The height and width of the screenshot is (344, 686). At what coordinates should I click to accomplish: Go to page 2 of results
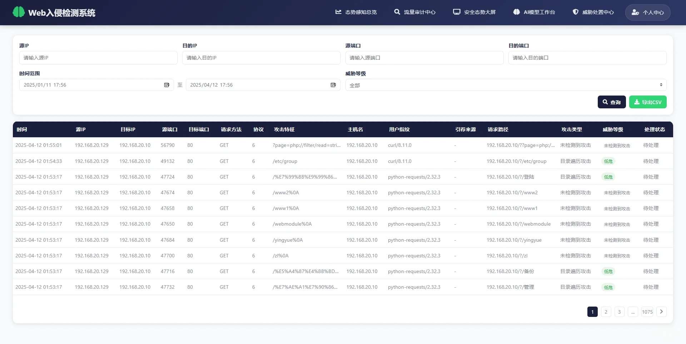tap(606, 312)
